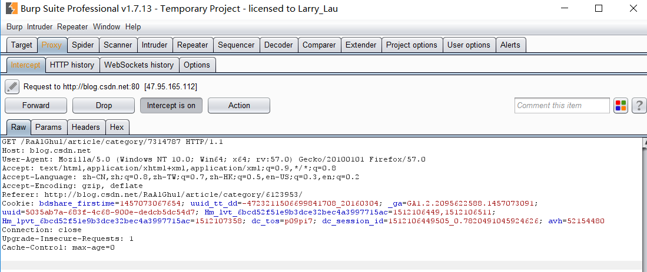Open the Burp menu

tap(15, 27)
